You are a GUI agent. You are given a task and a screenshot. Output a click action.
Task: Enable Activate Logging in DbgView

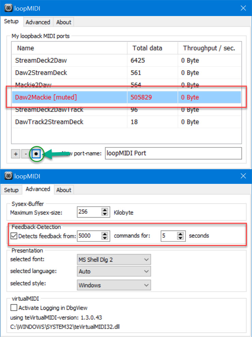[x=14, y=308]
